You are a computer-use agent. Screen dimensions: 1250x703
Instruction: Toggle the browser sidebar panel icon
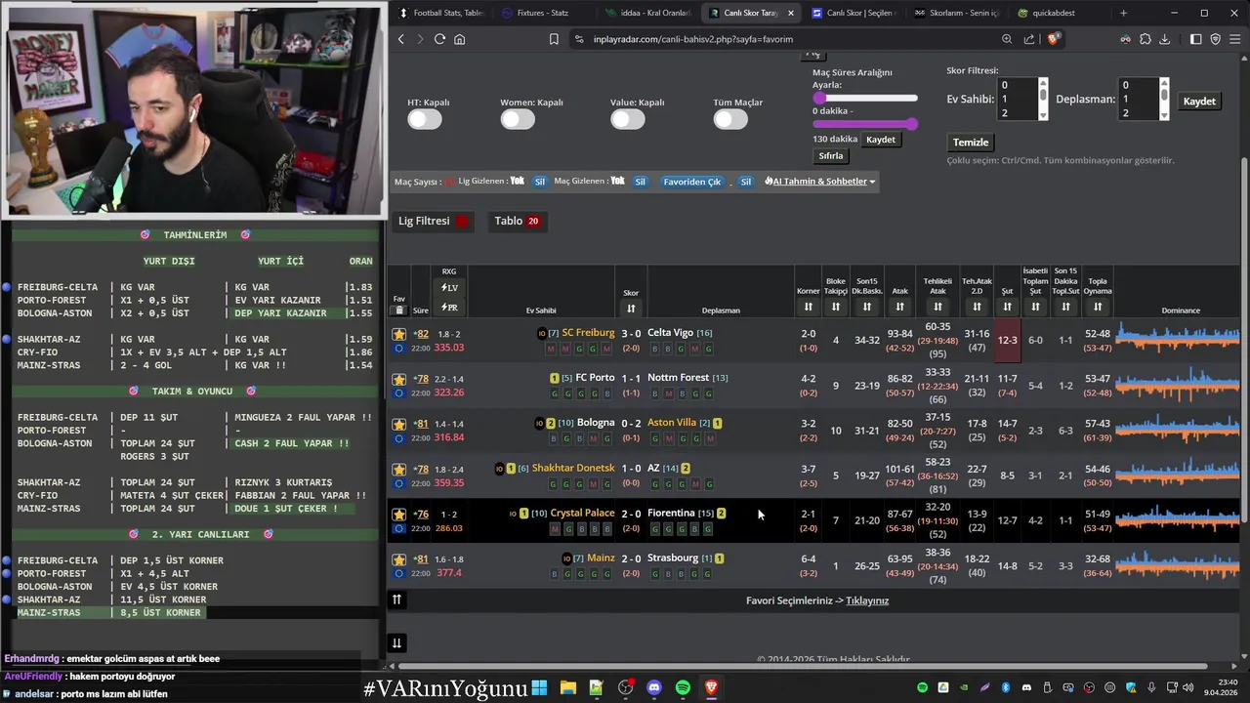pos(1195,39)
